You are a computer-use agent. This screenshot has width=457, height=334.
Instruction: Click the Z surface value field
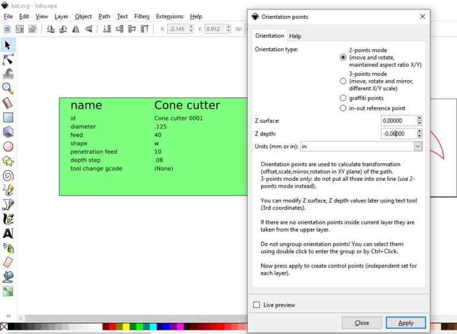tap(399, 121)
